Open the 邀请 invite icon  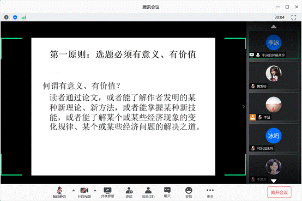pos(129,192)
